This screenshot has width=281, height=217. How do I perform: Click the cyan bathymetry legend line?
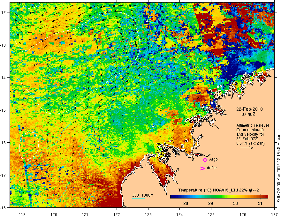pyautogui.click(x=139, y=198)
